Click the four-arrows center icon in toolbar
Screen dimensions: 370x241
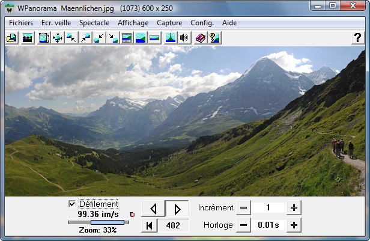click(x=58, y=38)
